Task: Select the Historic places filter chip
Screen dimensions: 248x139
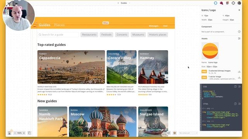Action: [x=158, y=35]
